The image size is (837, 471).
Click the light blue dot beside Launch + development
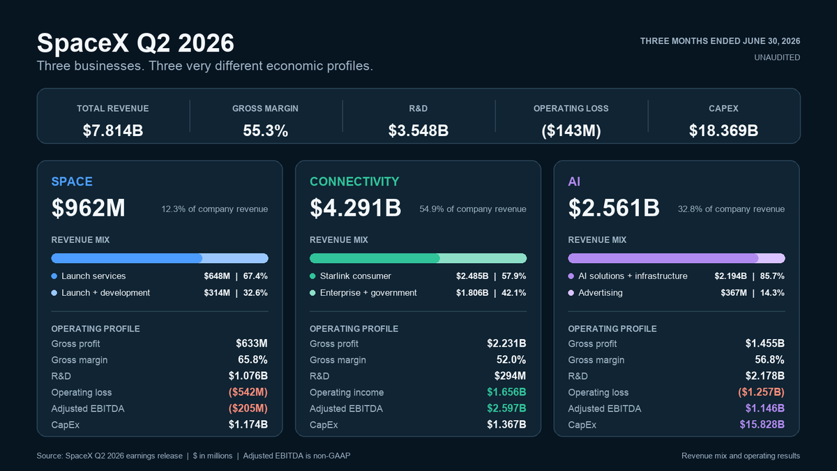click(x=54, y=293)
